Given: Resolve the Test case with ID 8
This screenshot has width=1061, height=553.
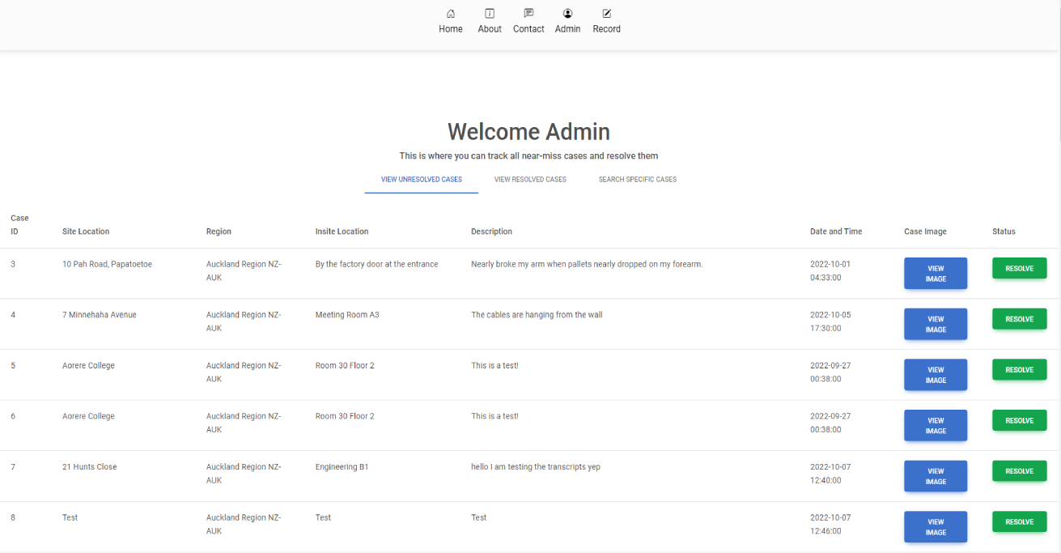Looking at the screenshot, I should pos(1019,521).
